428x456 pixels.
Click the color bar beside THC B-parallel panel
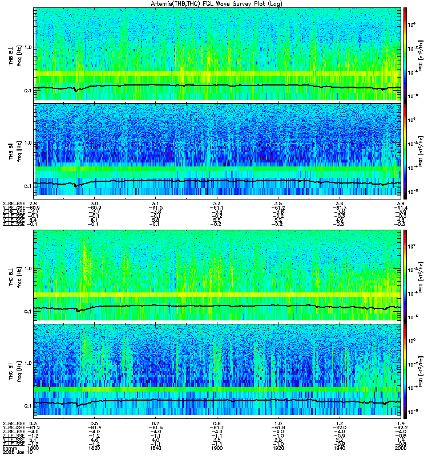(405, 372)
